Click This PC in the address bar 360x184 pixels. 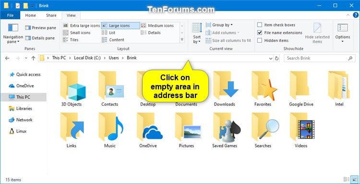59,58
